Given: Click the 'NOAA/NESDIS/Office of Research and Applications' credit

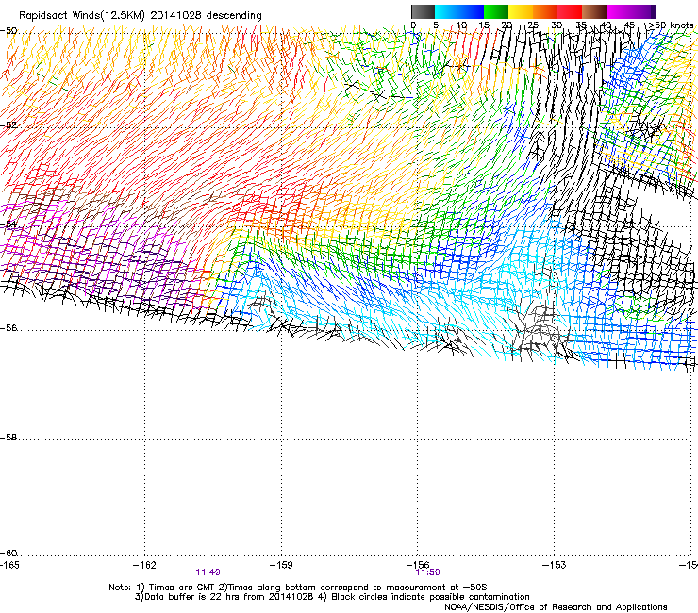Looking at the screenshot, I should click(x=556, y=607).
